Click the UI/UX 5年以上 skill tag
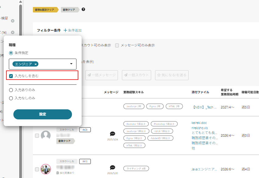This screenshot has height=178, width=259. tap(162, 131)
